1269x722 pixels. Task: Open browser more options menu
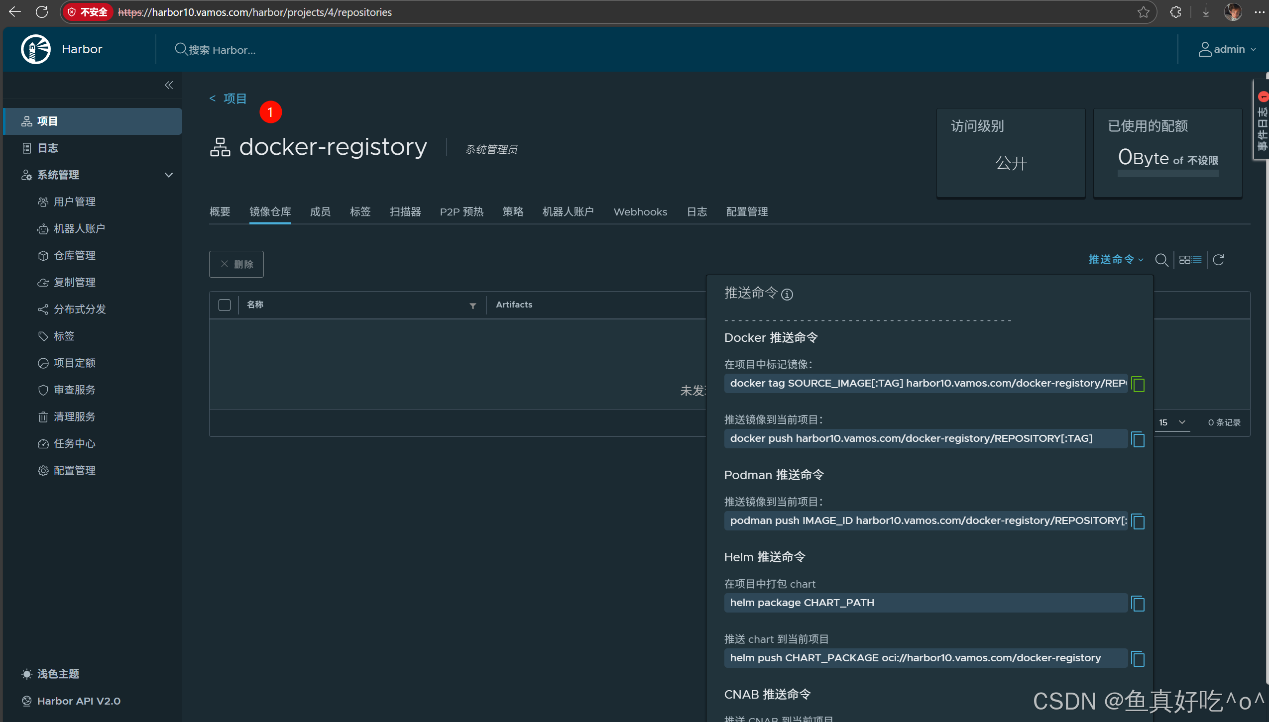(x=1260, y=12)
